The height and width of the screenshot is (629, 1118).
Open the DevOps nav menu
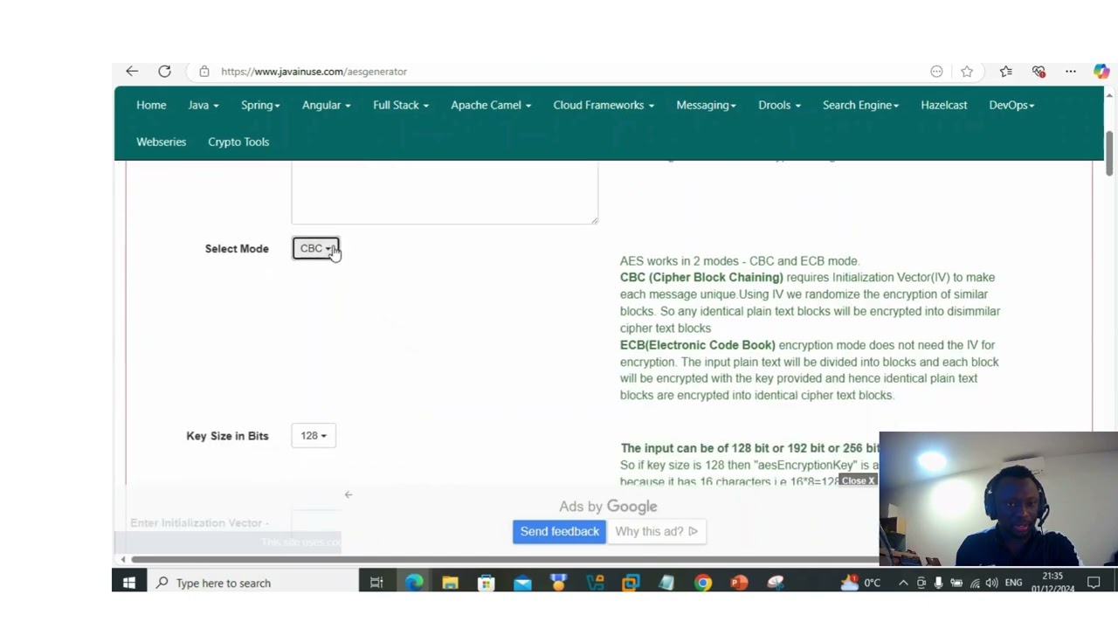(x=1011, y=105)
